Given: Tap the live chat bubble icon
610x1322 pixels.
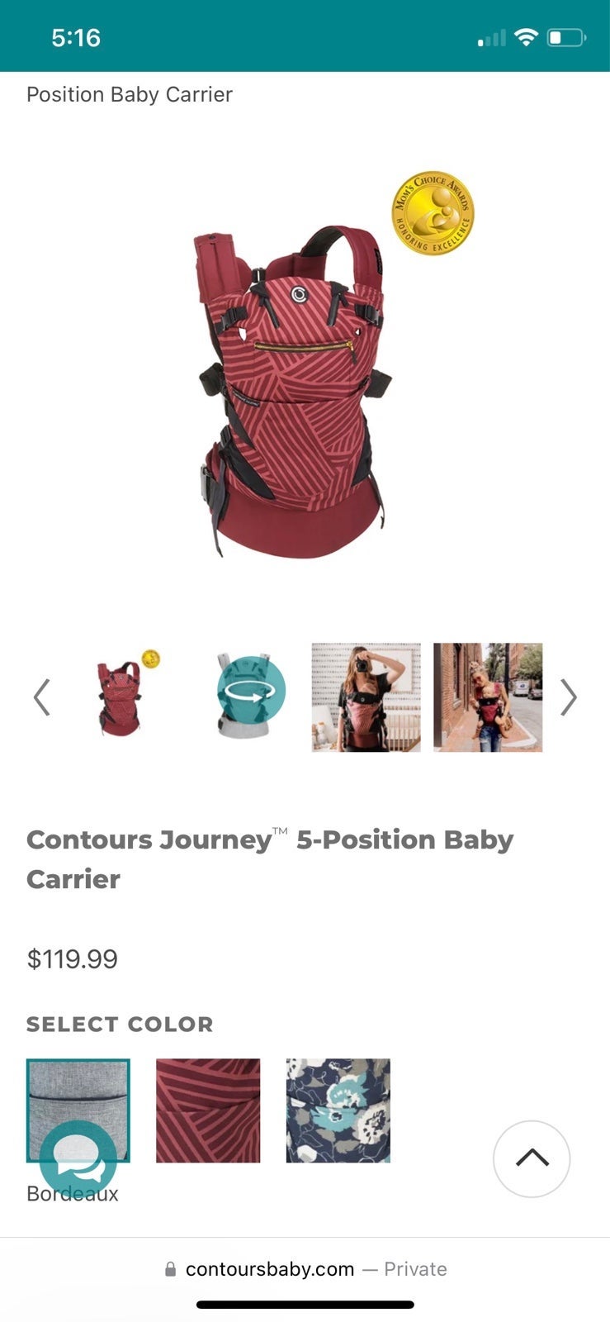Looking at the screenshot, I should coord(78,1158).
